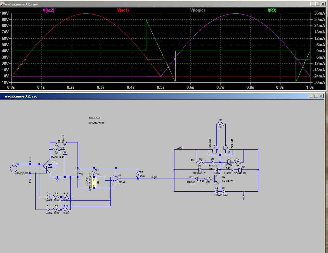Viewport: 328px width, 253px height.
Task: Click the .tran simulation directive text
Action: point(94,118)
